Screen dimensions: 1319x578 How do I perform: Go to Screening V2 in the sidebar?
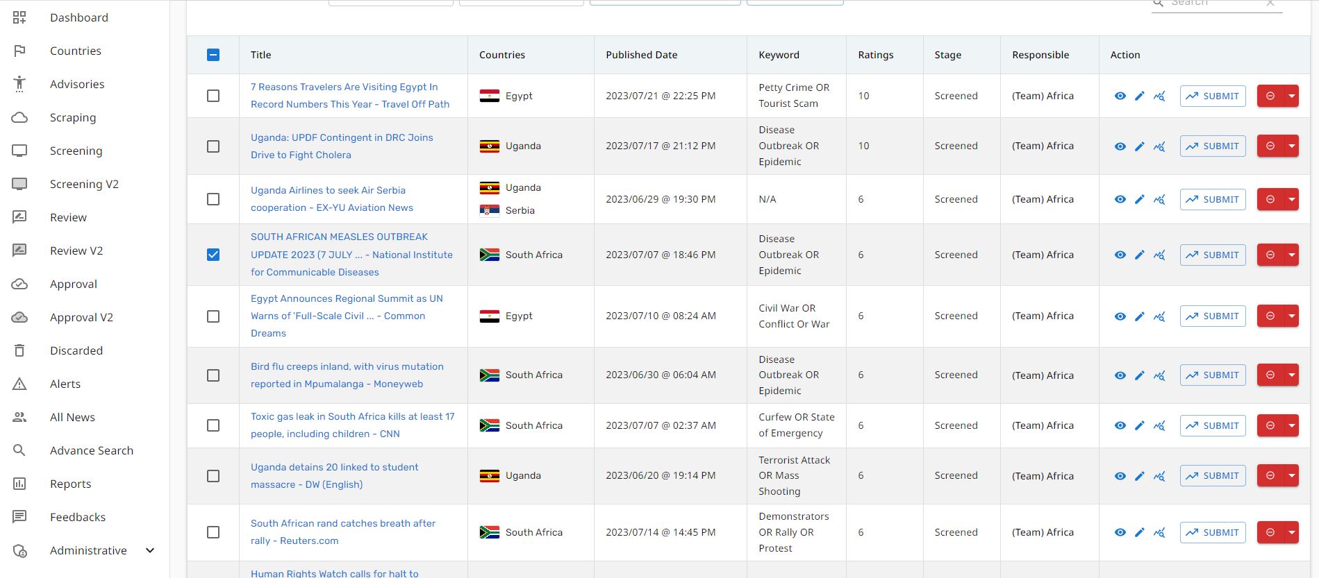click(x=84, y=184)
